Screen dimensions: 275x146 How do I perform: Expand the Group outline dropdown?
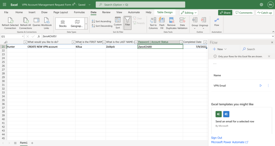[195, 23]
